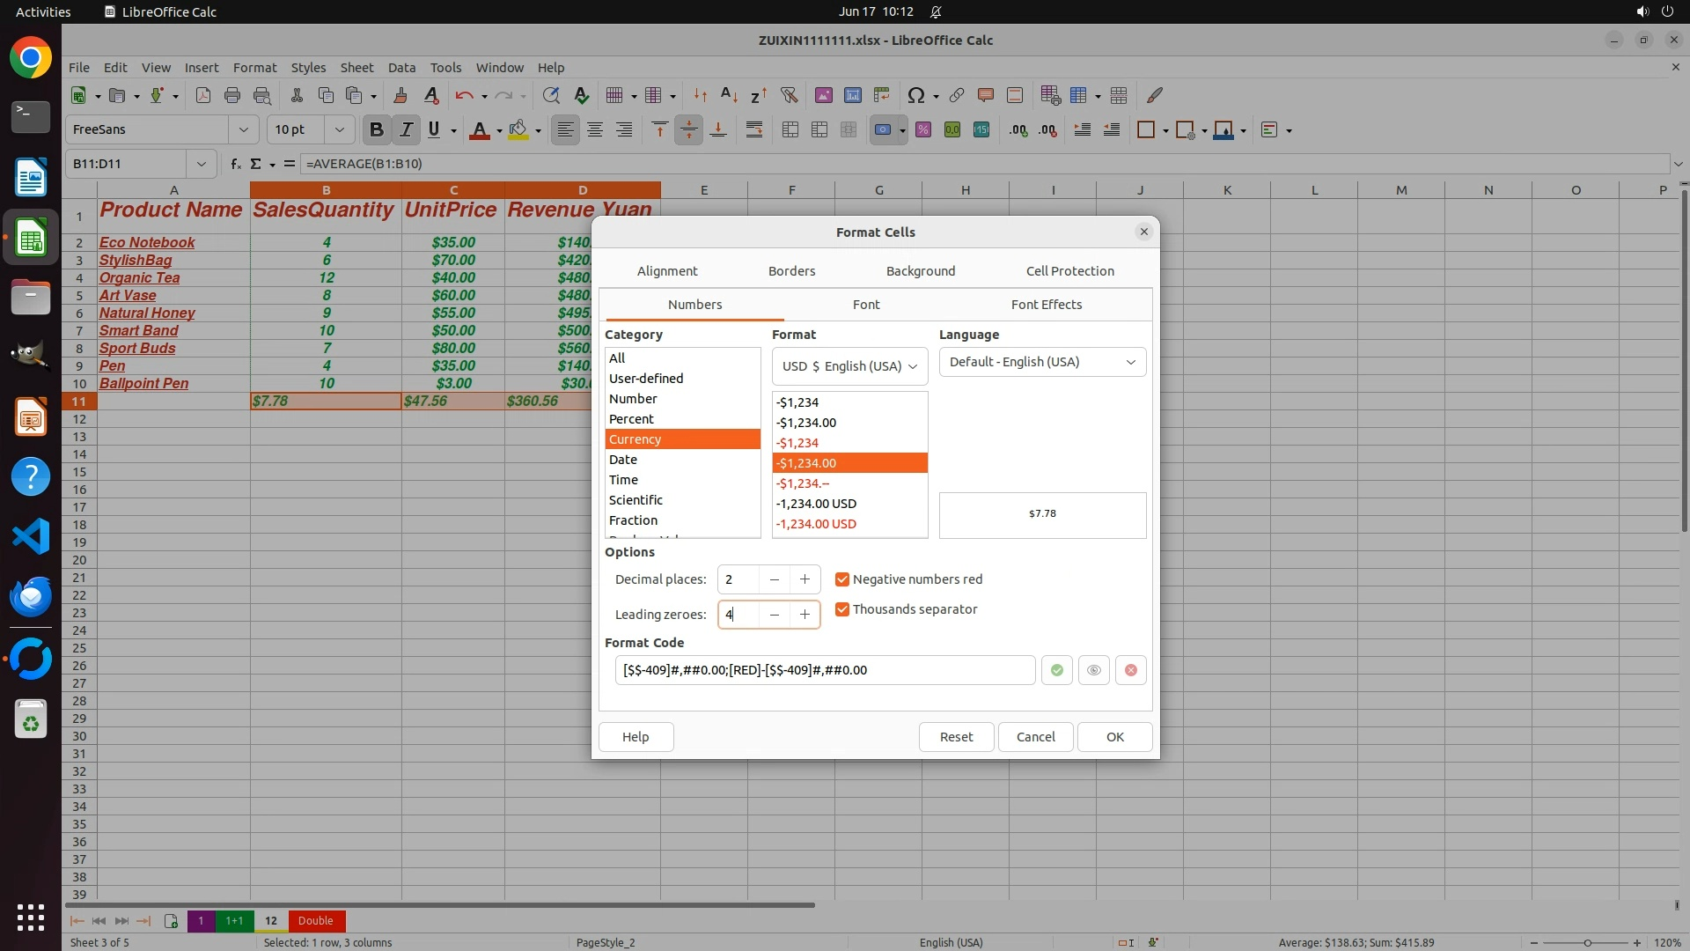Click the Center Horizontally alignment icon
Image resolution: width=1690 pixels, height=951 pixels.
[595, 130]
